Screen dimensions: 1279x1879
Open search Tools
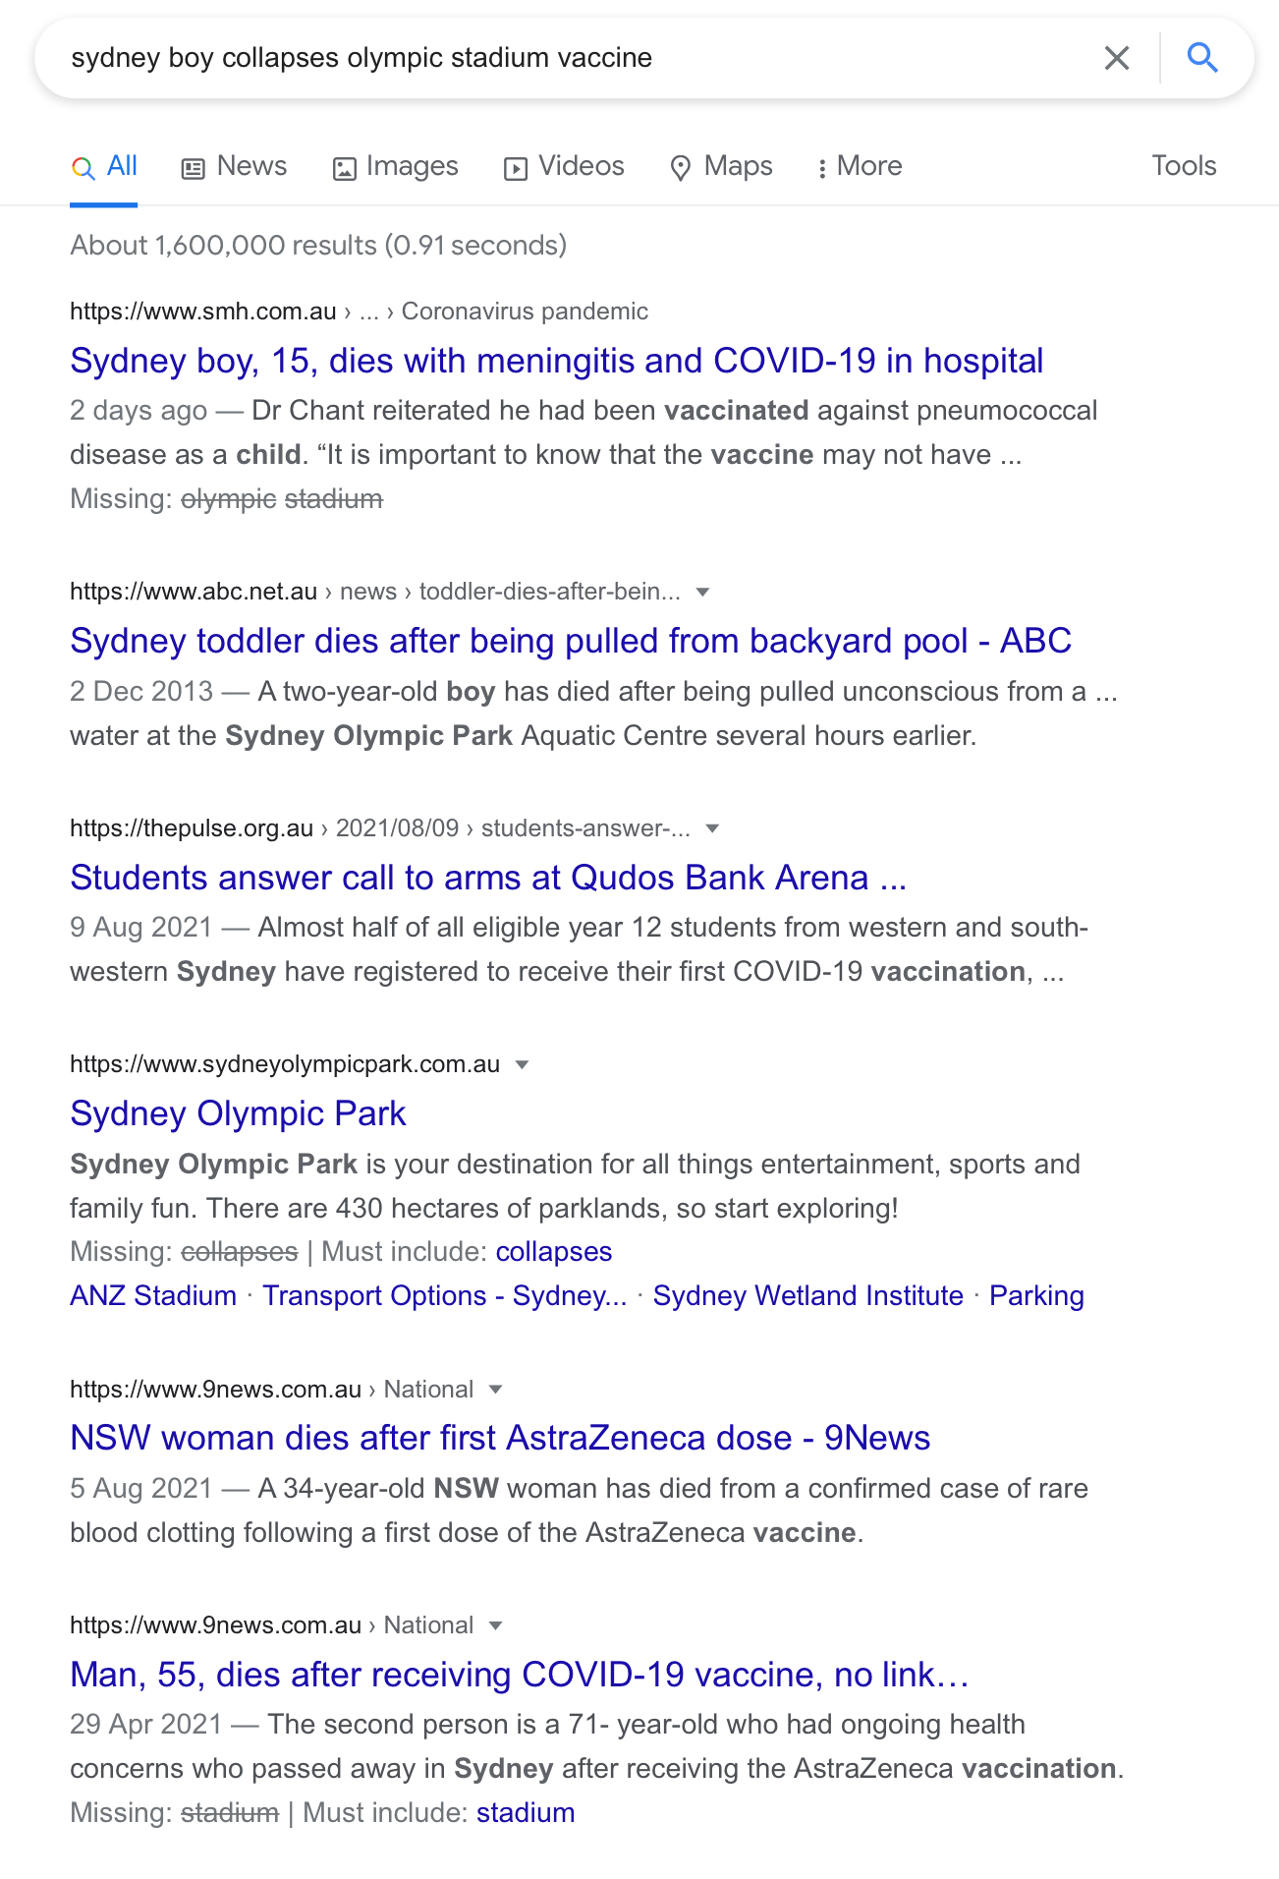[x=1184, y=166]
